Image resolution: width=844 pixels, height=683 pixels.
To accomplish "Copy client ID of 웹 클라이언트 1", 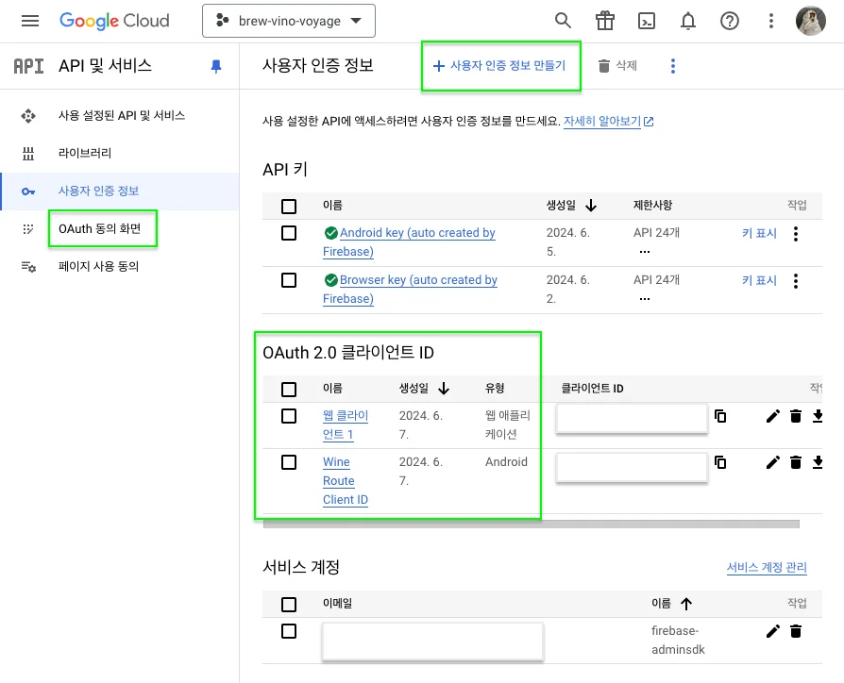I will (x=720, y=416).
